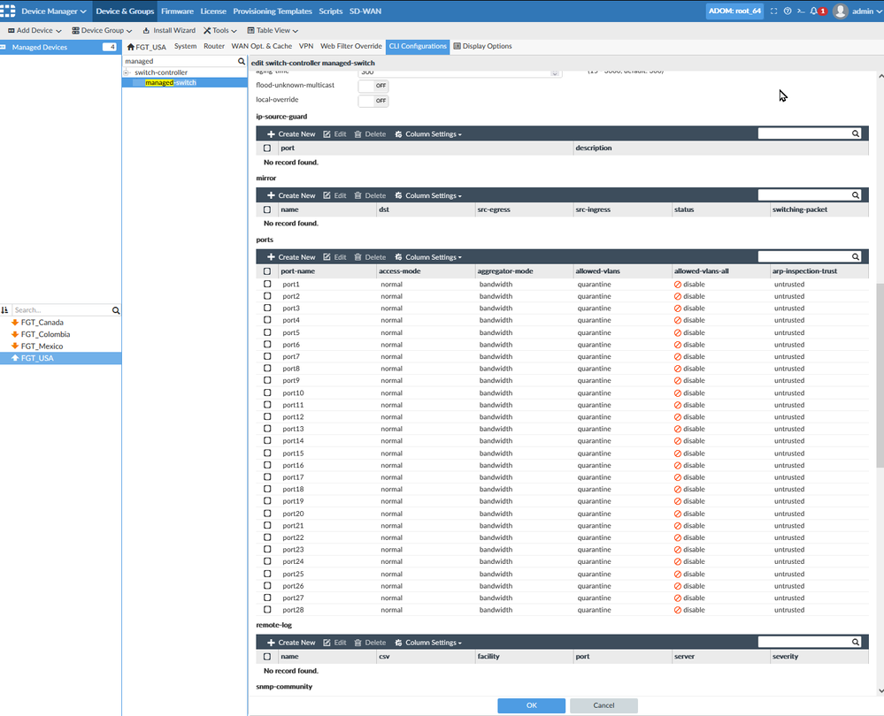Click the search magnifier in the CLI tree filter
The width and height of the screenshot is (884, 716).
[241, 62]
